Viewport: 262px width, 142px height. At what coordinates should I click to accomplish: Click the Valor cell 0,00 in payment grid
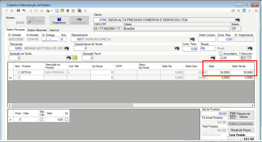(x=54, y=119)
